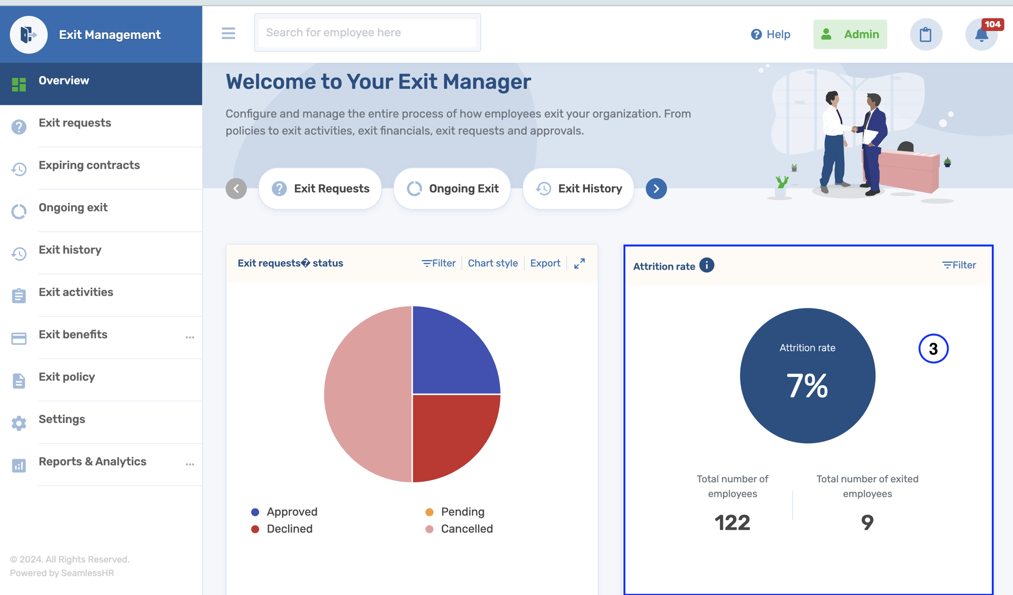Viewport: 1013px width, 595px height.
Task: Click the Reports & Analytics chart icon
Action: [x=19, y=466]
